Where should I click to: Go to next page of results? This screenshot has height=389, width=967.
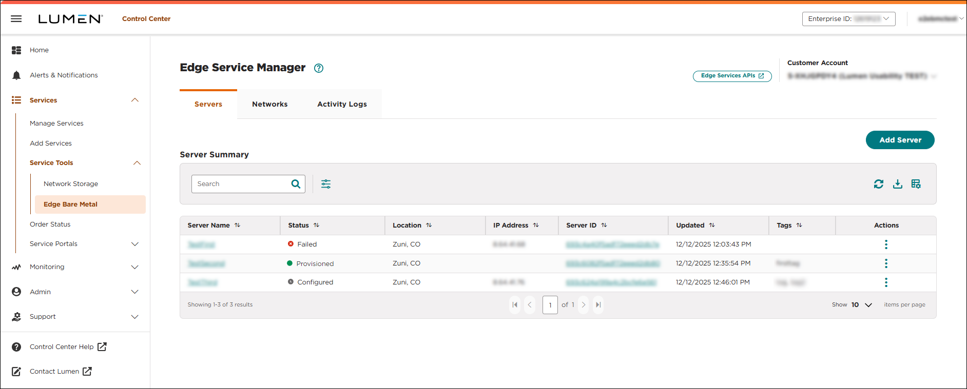(x=584, y=305)
